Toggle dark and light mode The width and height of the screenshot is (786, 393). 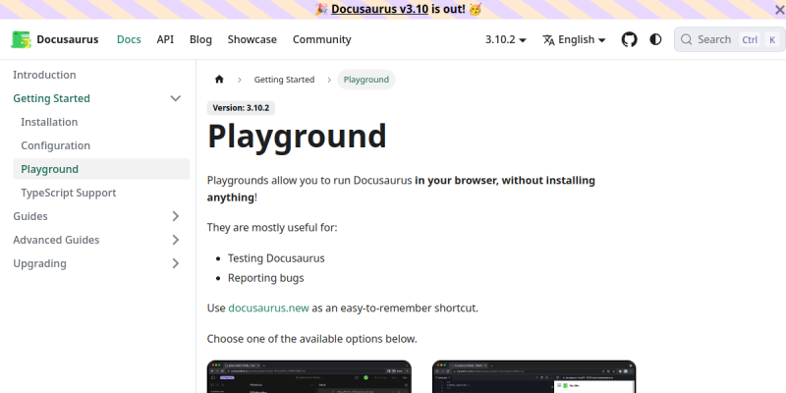point(655,39)
